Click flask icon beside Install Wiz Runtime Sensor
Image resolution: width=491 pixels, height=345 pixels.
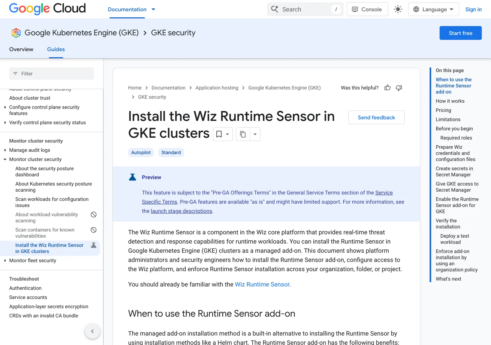click(x=94, y=245)
